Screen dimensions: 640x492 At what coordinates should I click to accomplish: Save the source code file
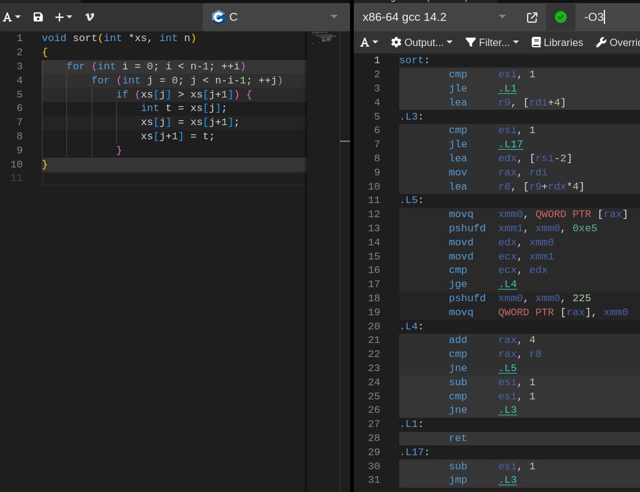click(x=38, y=17)
